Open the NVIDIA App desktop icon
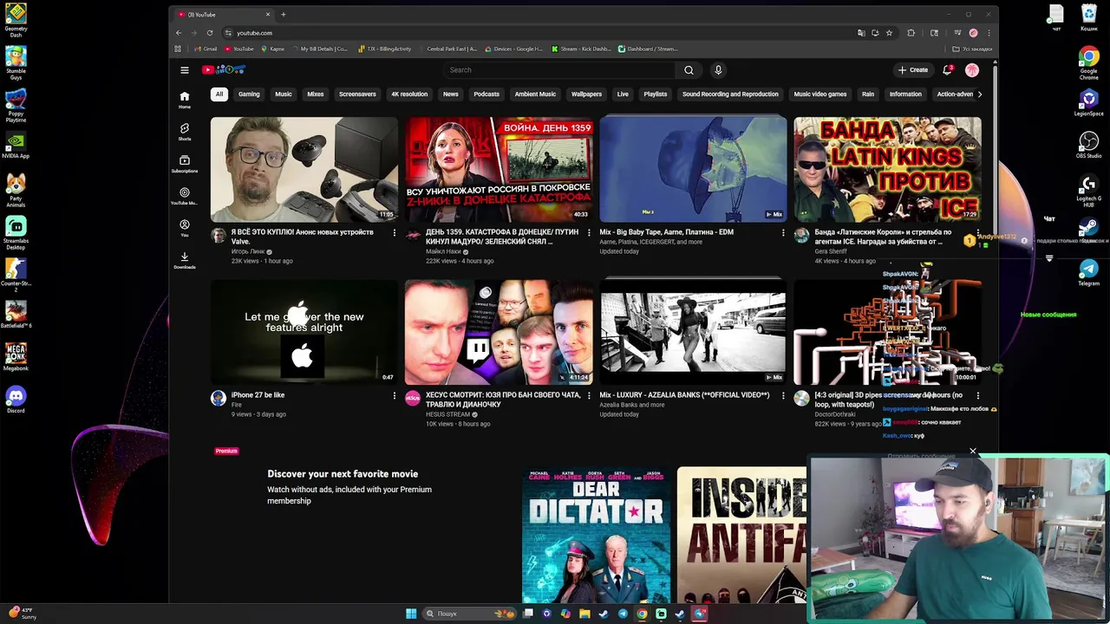 [x=16, y=146]
